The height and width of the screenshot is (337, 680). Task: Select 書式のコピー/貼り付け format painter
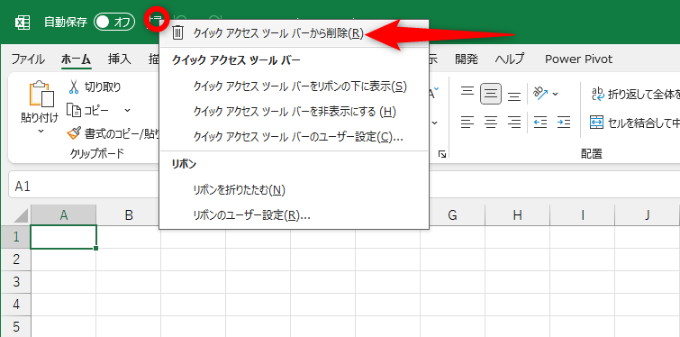113,134
